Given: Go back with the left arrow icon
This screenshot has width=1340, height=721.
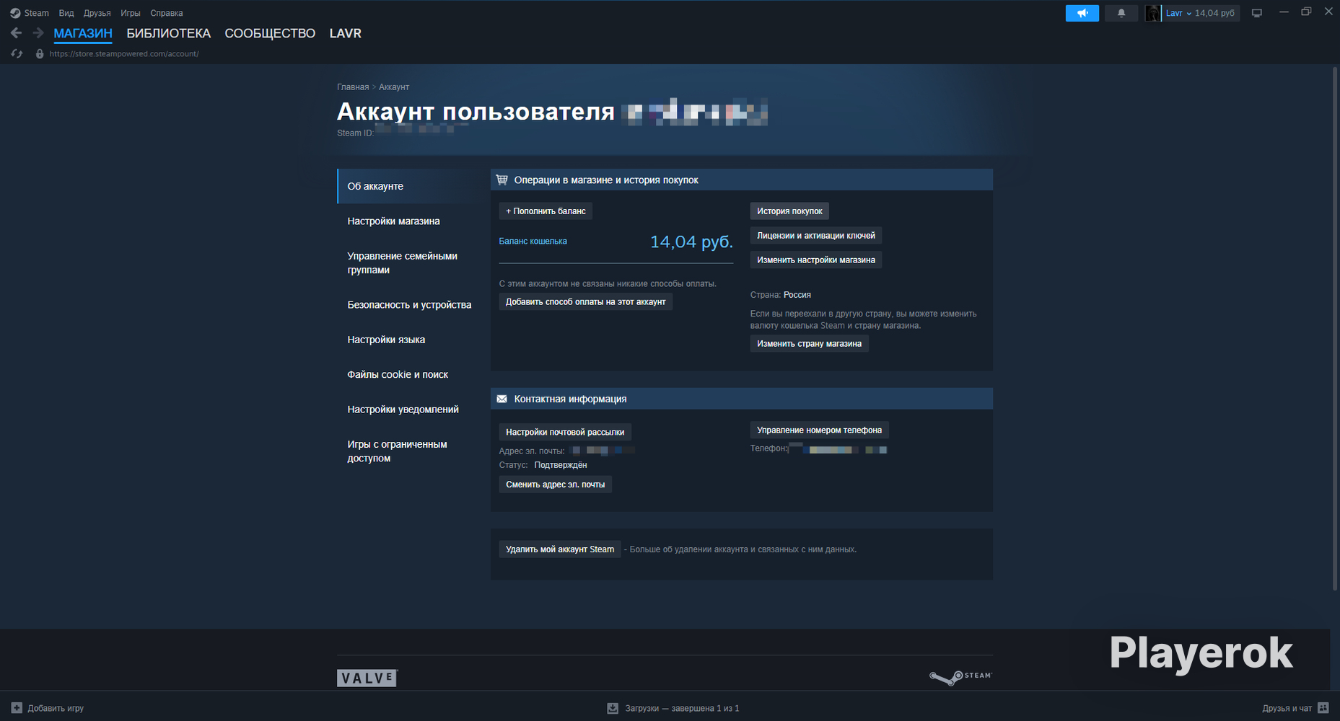Looking at the screenshot, I should (17, 33).
